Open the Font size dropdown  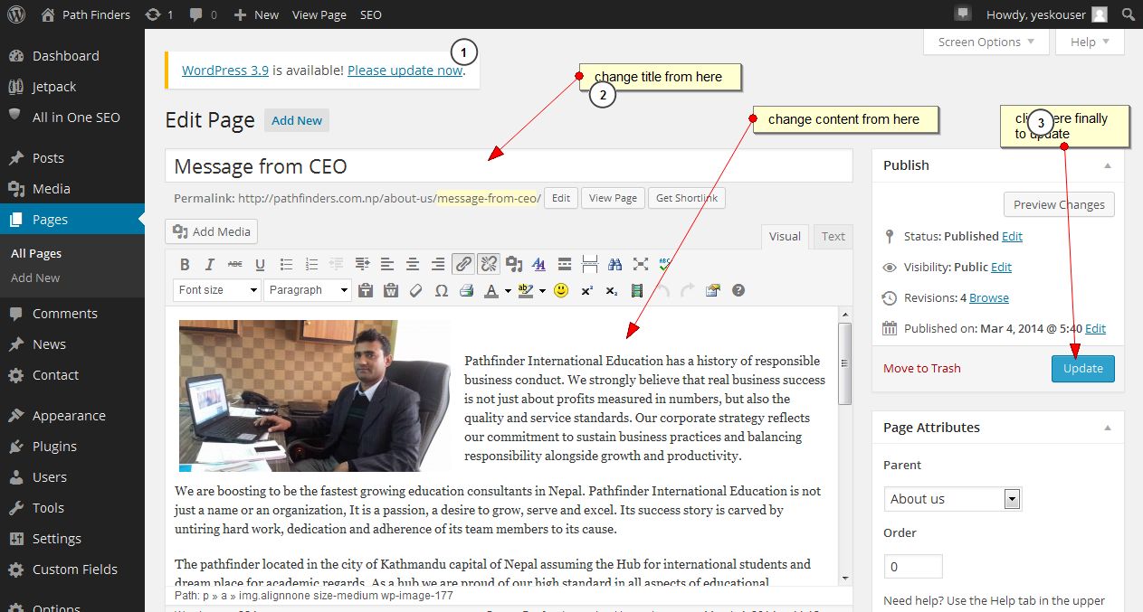click(x=216, y=290)
